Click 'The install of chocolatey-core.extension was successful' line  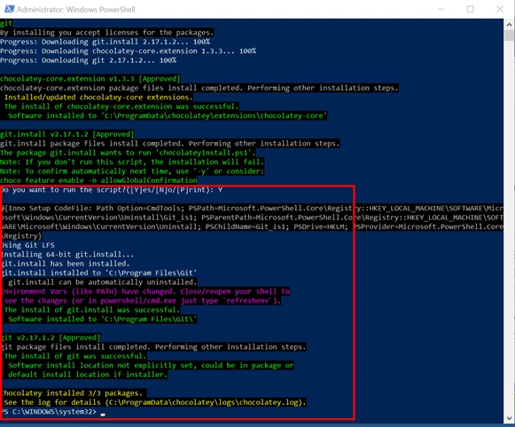(x=121, y=107)
